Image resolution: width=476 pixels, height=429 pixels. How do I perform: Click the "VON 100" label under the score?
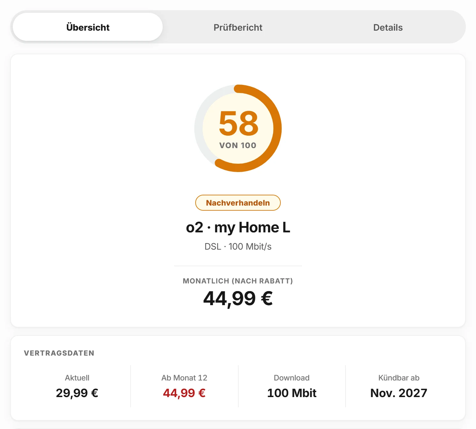pos(238,146)
